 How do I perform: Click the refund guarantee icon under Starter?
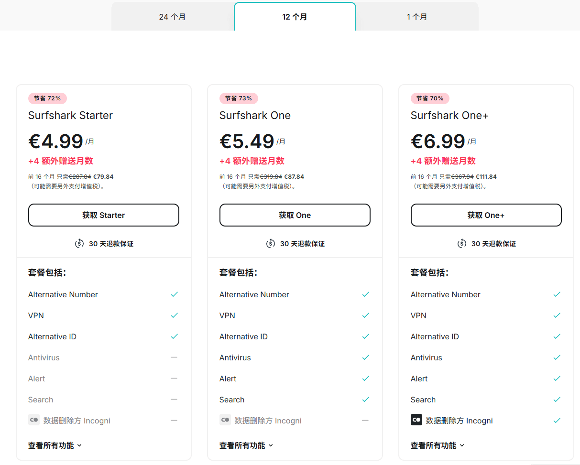(x=79, y=244)
